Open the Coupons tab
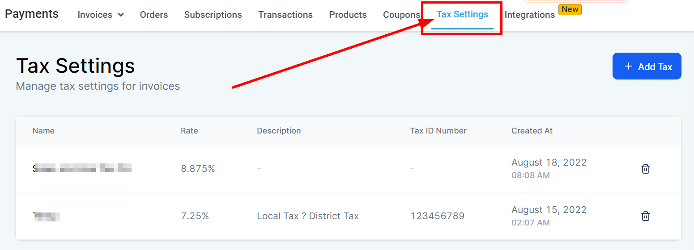Screen dimensions: 694x250 coord(401,15)
